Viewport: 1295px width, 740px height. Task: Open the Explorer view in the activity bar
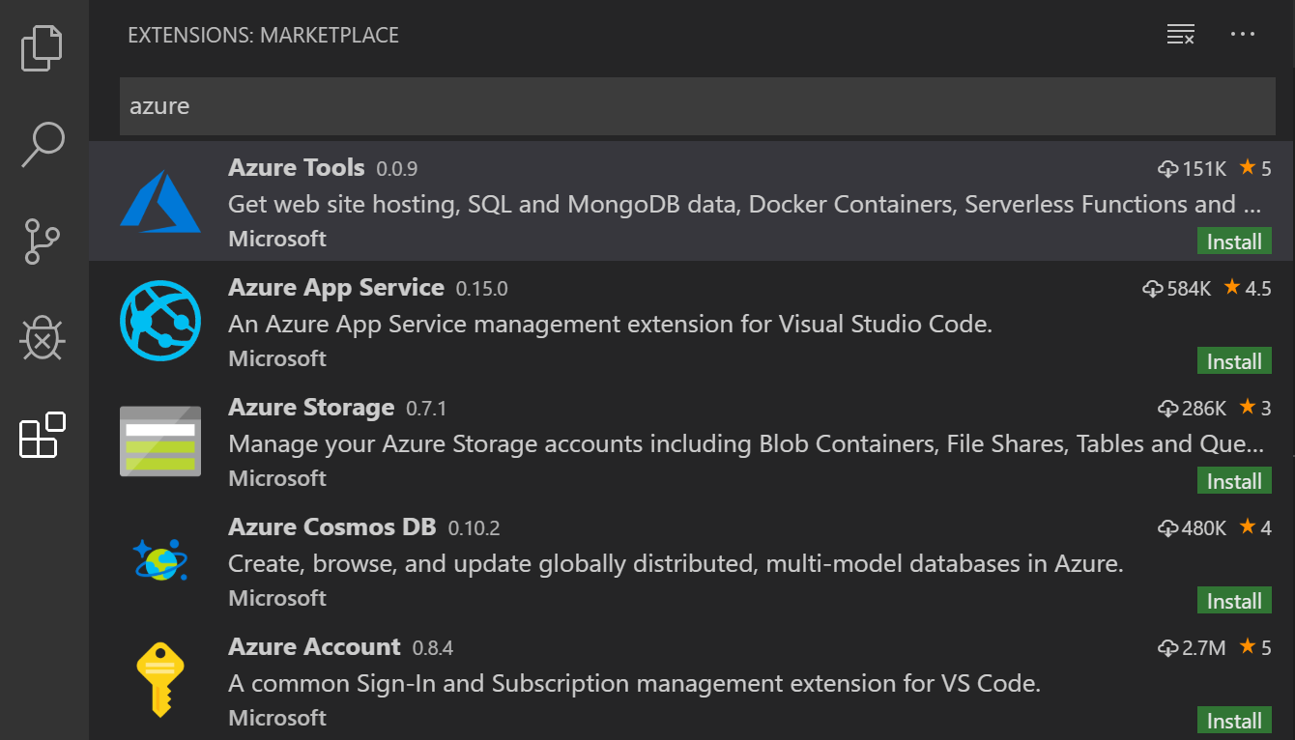pyautogui.click(x=43, y=46)
